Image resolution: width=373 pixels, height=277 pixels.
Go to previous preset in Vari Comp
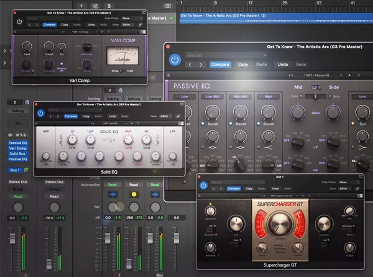click(x=29, y=25)
